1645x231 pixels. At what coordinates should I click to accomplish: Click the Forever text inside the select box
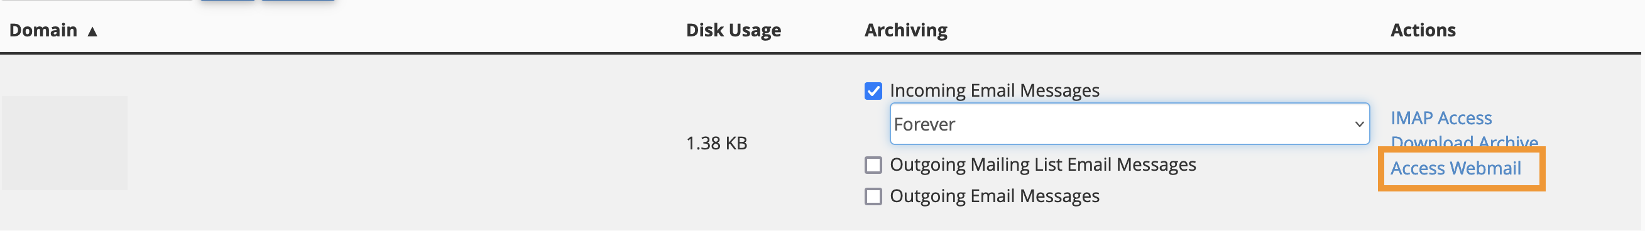pyautogui.click(x=924, y=124)
